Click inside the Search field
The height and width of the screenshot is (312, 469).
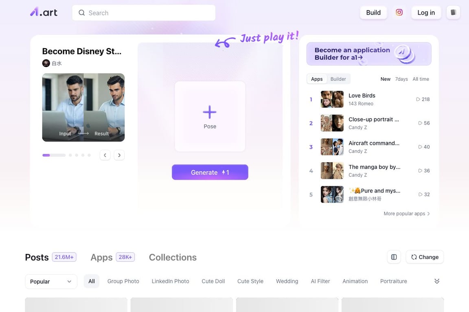pos(144,13)
